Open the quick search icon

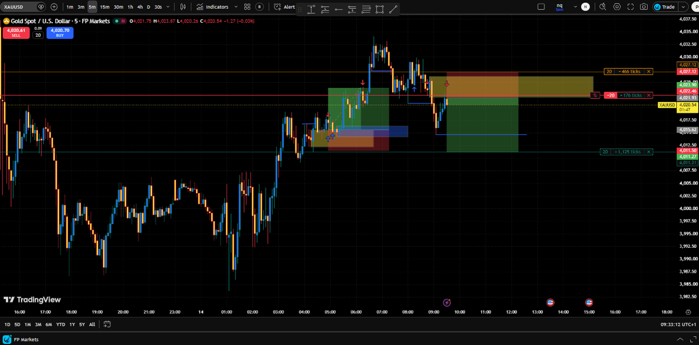[602, 7]
